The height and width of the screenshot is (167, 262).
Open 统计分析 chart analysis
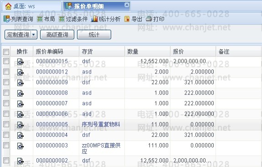point(106,19)
